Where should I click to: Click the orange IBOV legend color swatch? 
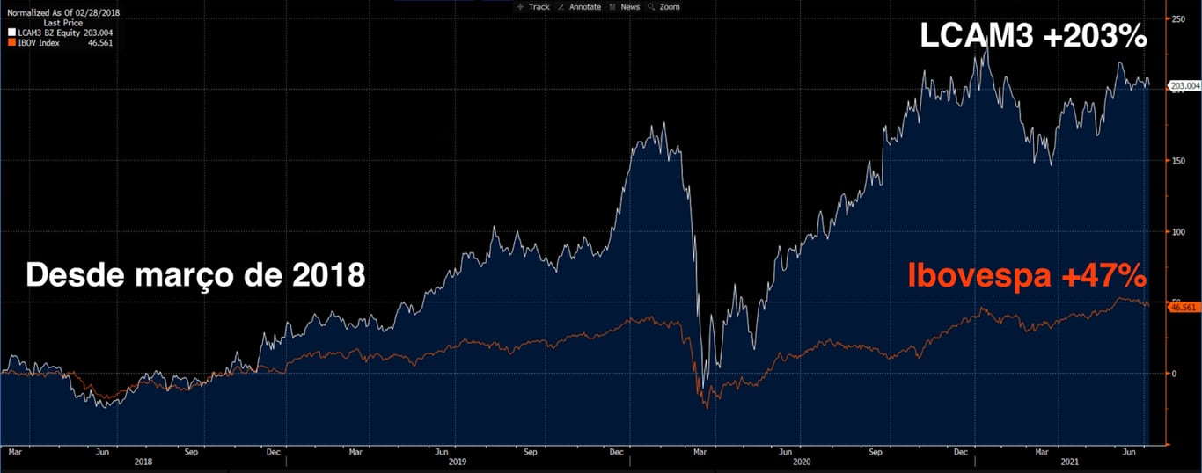tap(11, 42)
